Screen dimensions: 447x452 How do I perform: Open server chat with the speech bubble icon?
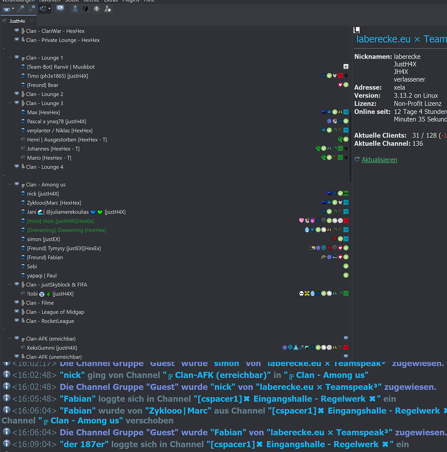tap(60, 8)
